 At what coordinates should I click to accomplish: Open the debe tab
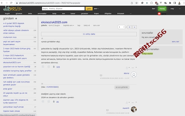pyautogui.click(x=30, y=14)
